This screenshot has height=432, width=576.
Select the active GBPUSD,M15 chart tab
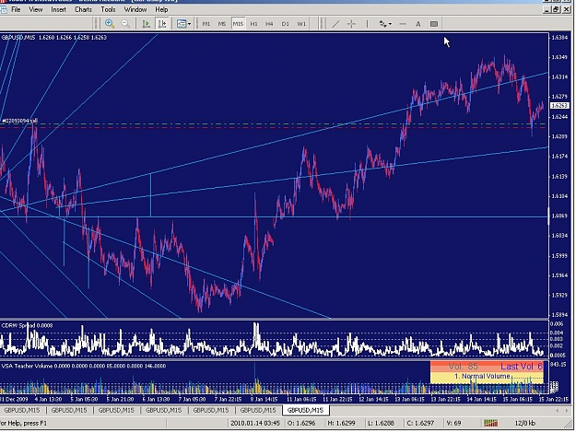(x=305, y=410)
